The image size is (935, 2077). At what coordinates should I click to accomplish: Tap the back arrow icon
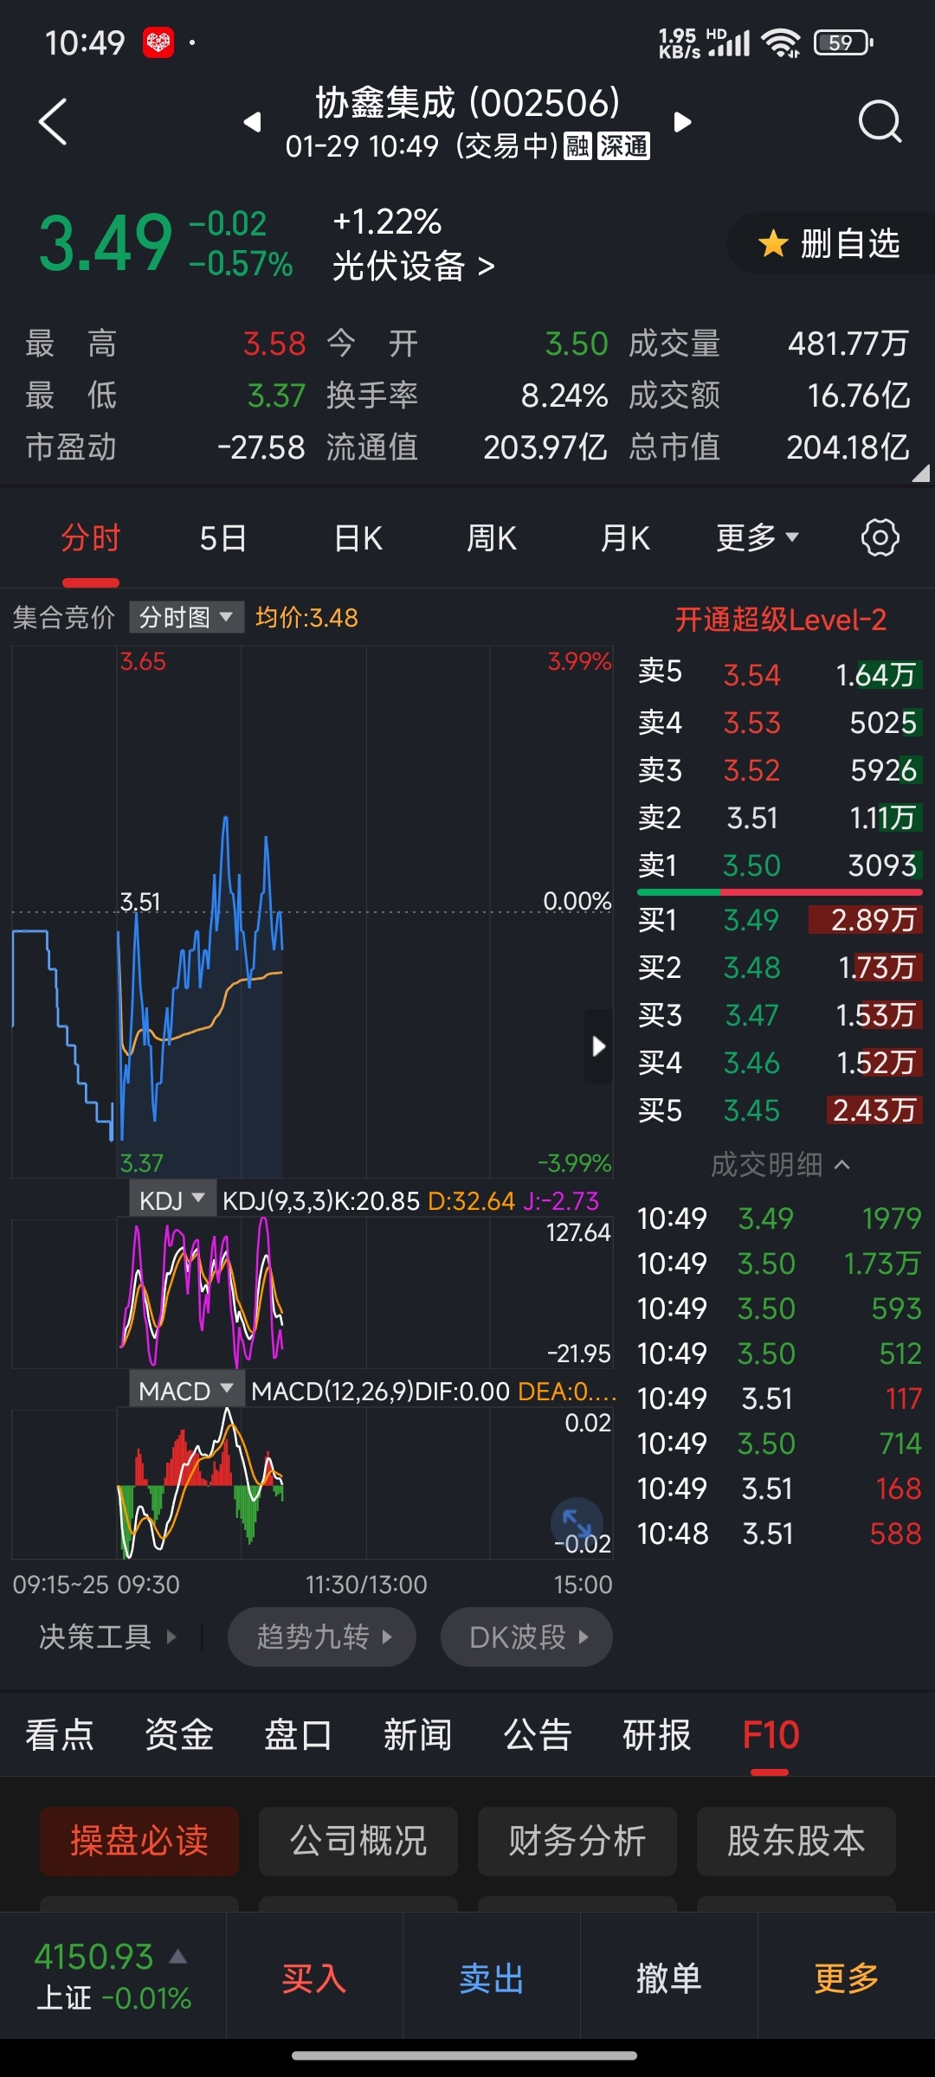click(53, 122)
